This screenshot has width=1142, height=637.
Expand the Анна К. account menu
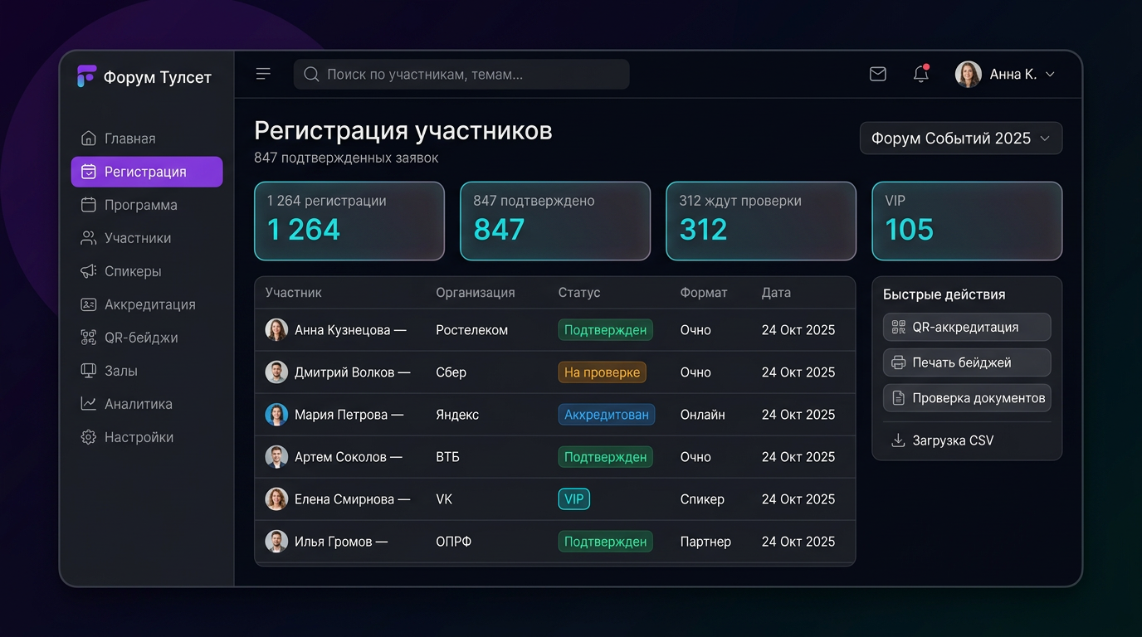coord(1007,74)
